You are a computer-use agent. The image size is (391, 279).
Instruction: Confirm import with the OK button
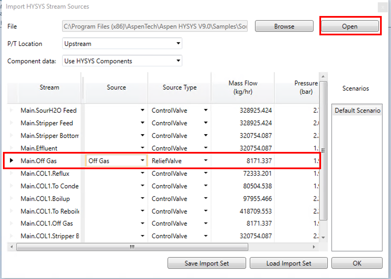[357, 263]
